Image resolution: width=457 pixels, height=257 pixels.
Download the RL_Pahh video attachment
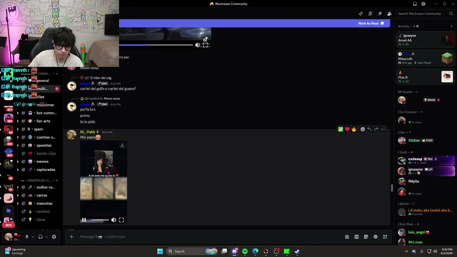[x=122, y=145]
